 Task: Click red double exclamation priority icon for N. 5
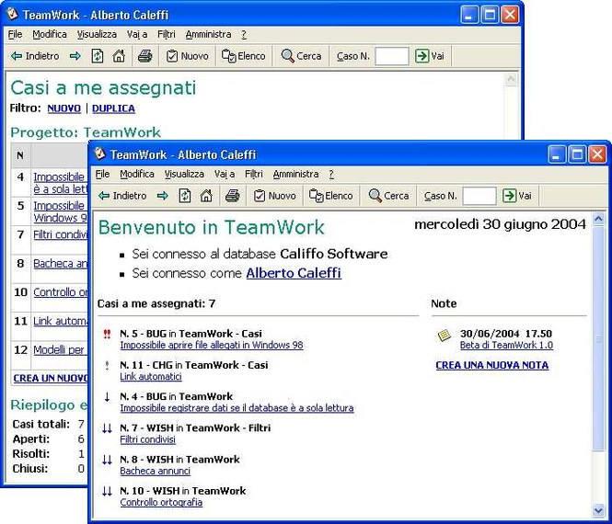[107, 334]
